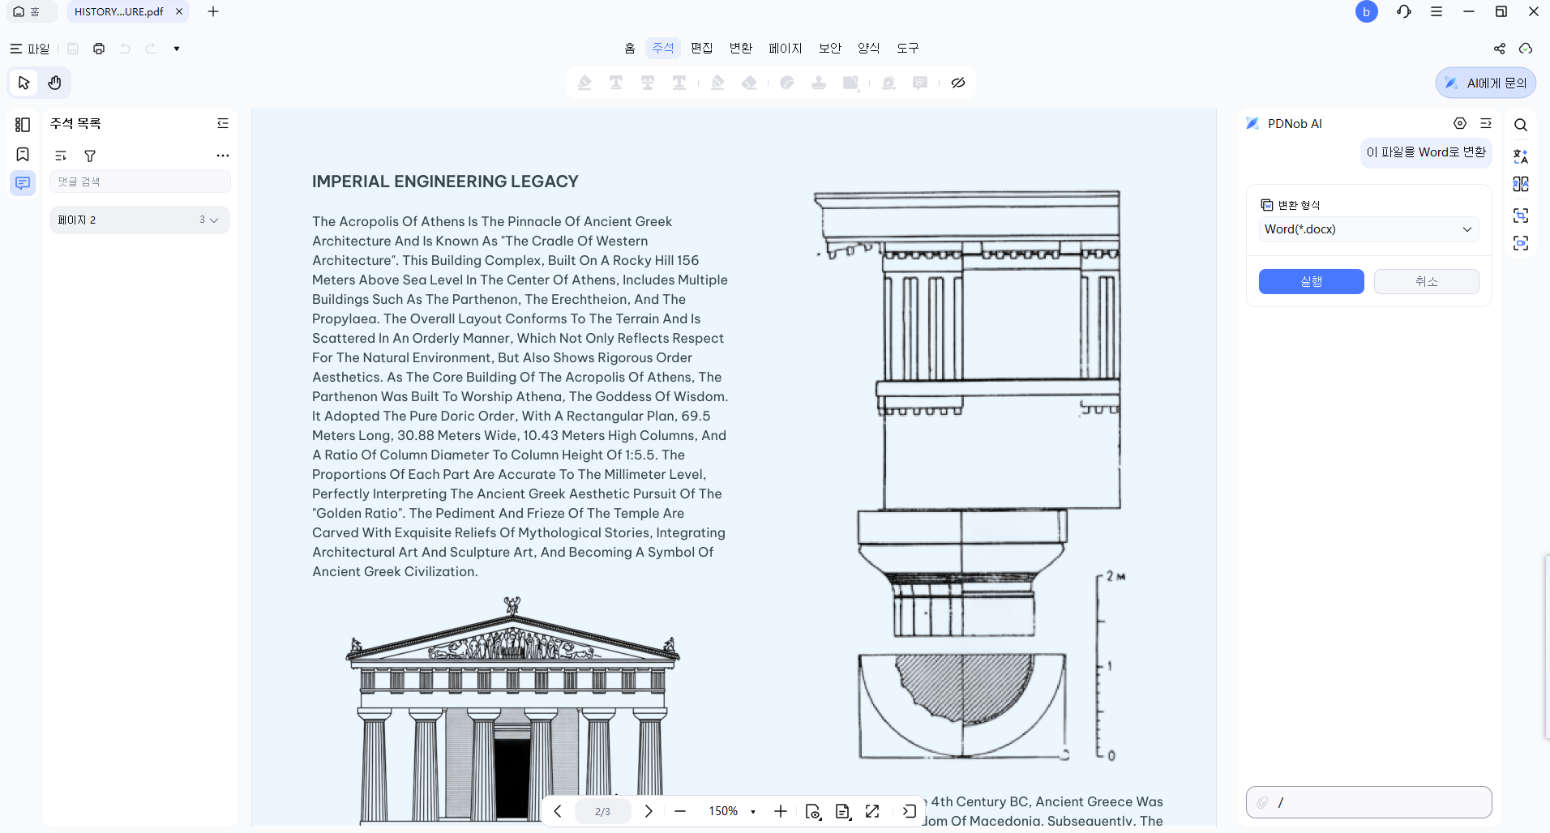This screenshot has width=1550, height=833.
Task: Select the highlight annotation tool
Action: (584, 83)
